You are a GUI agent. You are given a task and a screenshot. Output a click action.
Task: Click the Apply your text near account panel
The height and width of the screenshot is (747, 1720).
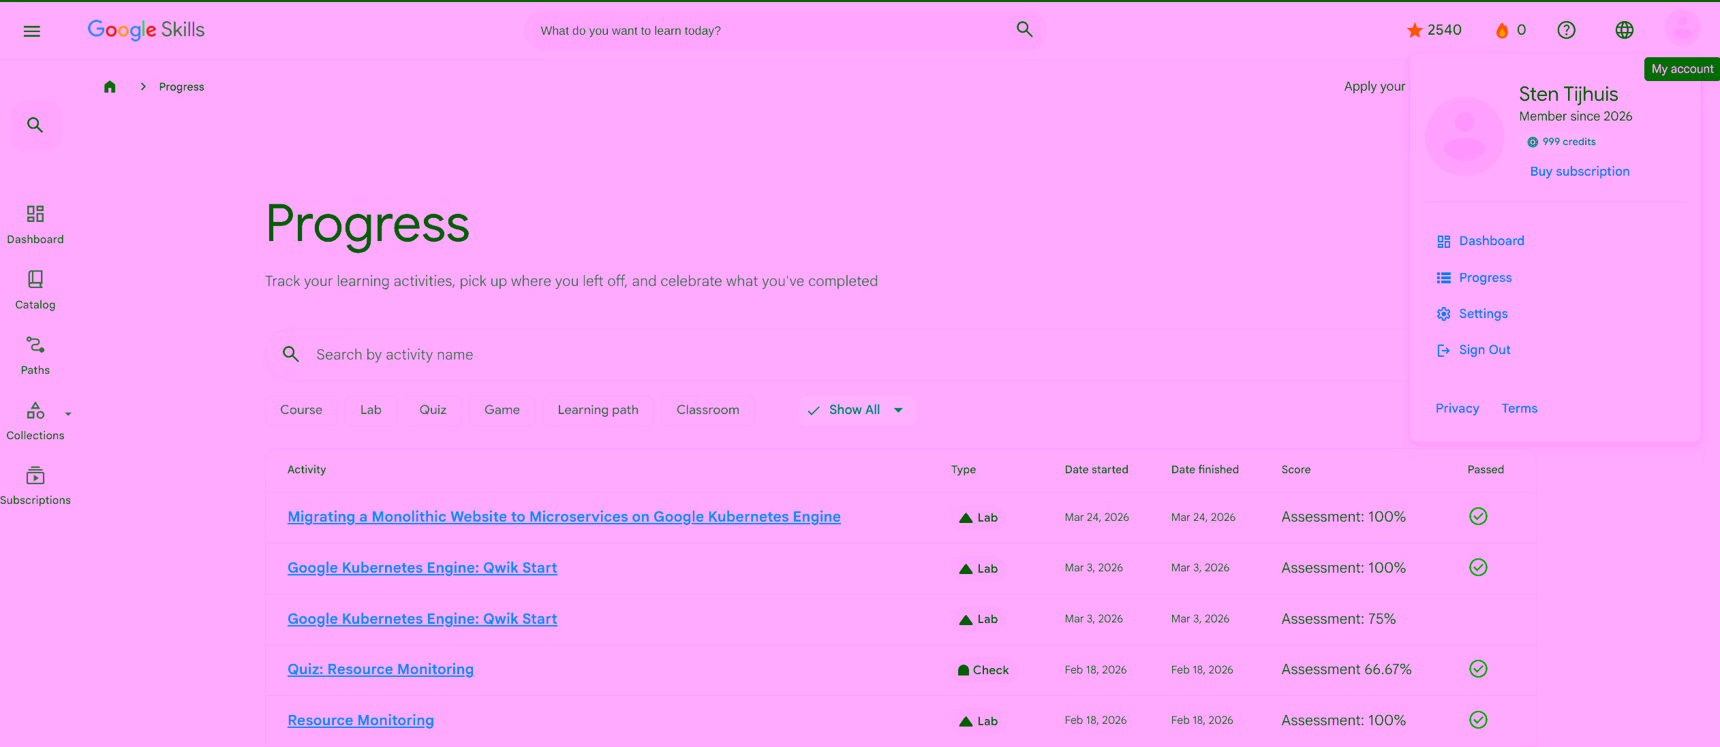click(x=1375, y=86)
